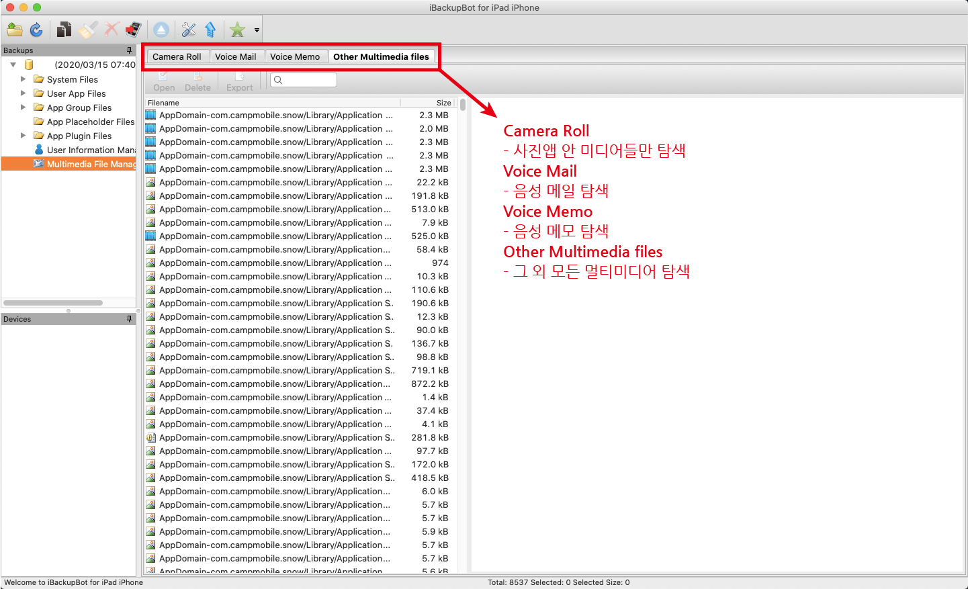
Task: Click the Export button in file toolbar
Action: tap(240, 82)
